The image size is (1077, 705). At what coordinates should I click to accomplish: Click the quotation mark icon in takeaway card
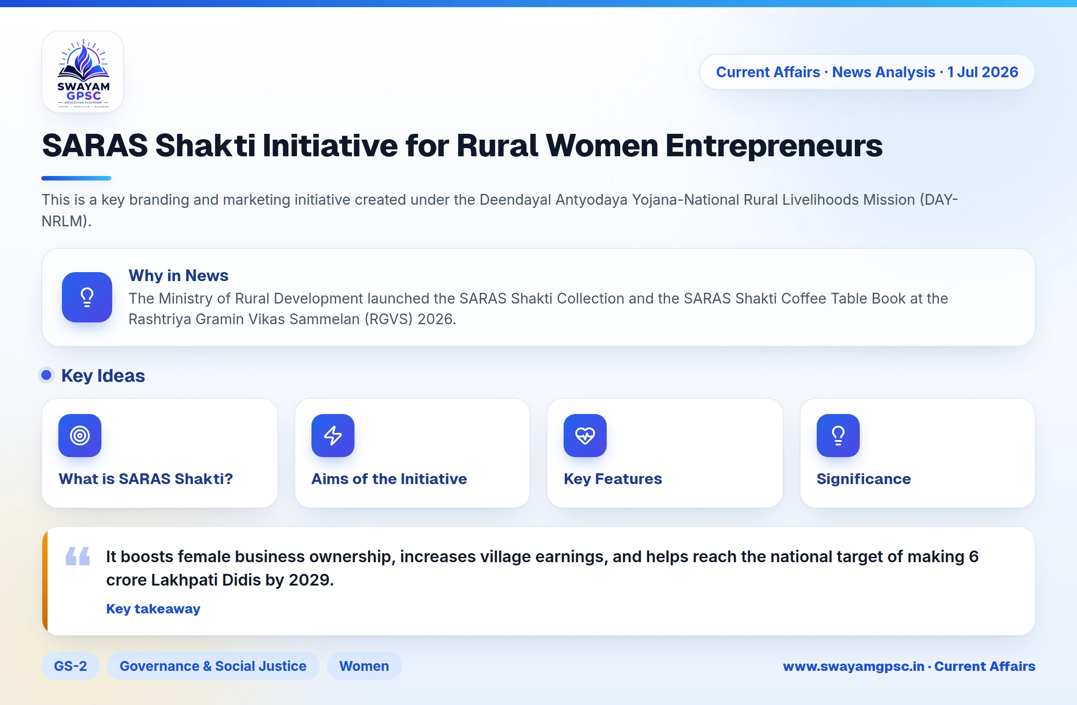coord(78,556)
